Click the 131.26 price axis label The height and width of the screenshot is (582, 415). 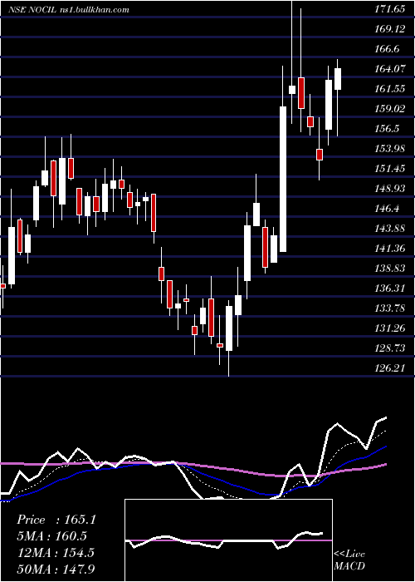(389, 329)
